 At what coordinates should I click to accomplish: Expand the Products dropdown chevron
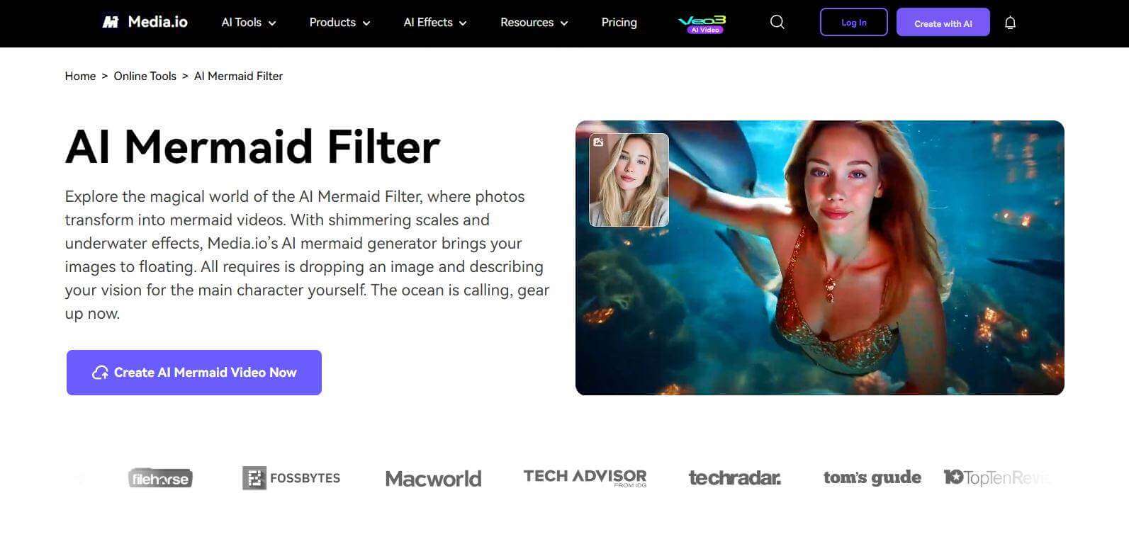click(366, 23)
